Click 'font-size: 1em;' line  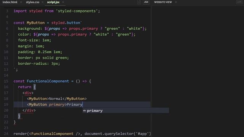click(x=34, y=40)
